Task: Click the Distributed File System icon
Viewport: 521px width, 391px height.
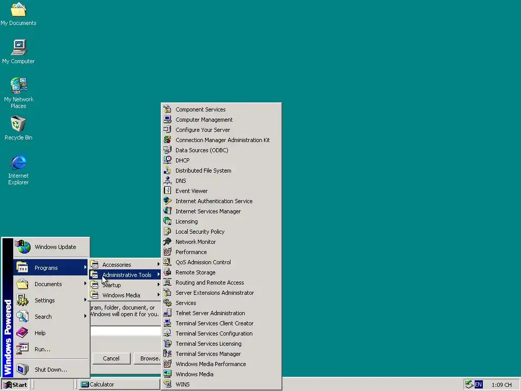Action: pyautogui.click(x=167, y=171)
